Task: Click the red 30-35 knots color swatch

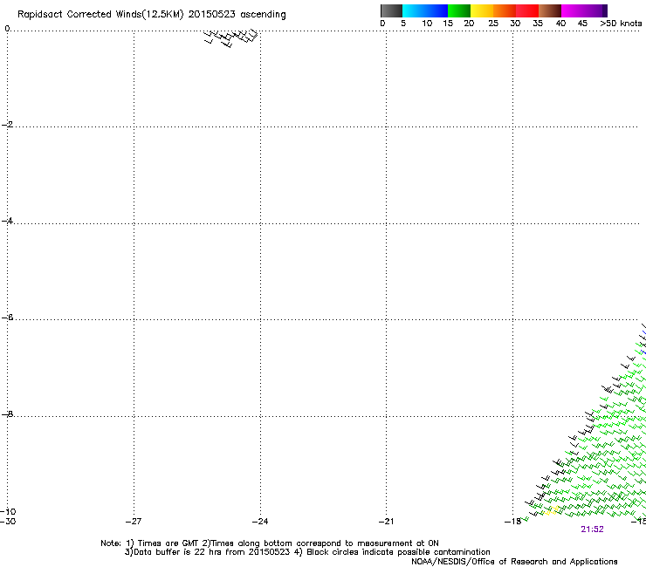Action: click(x=527, y=10)
